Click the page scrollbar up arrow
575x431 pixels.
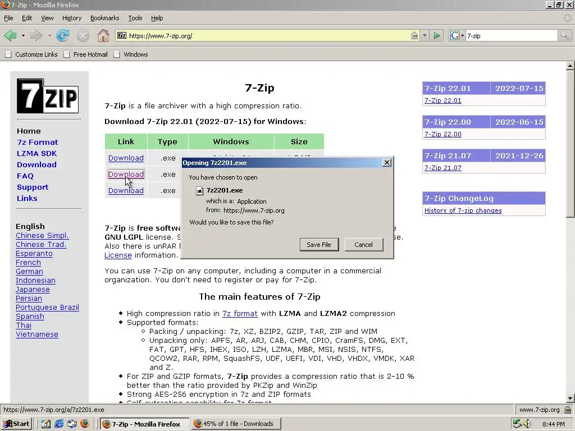570,66
